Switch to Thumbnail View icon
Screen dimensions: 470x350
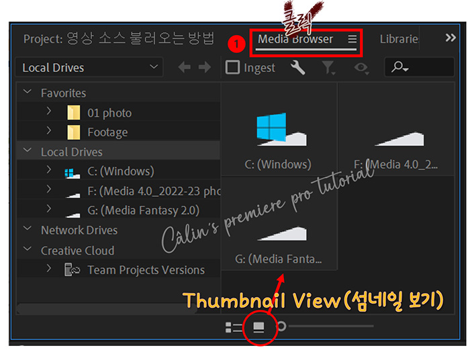click(258, 327)
